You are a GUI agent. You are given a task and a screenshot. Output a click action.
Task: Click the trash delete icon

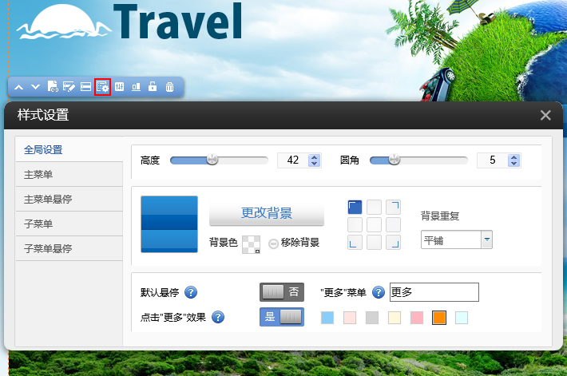point(169,87)
